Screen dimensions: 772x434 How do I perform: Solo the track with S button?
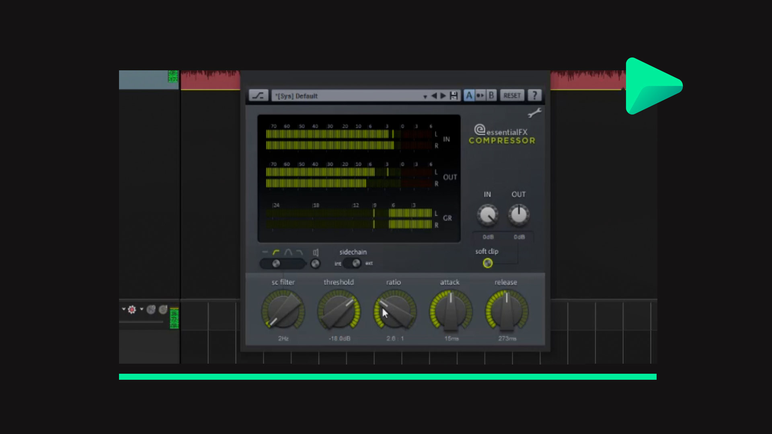tap(163, 309)
